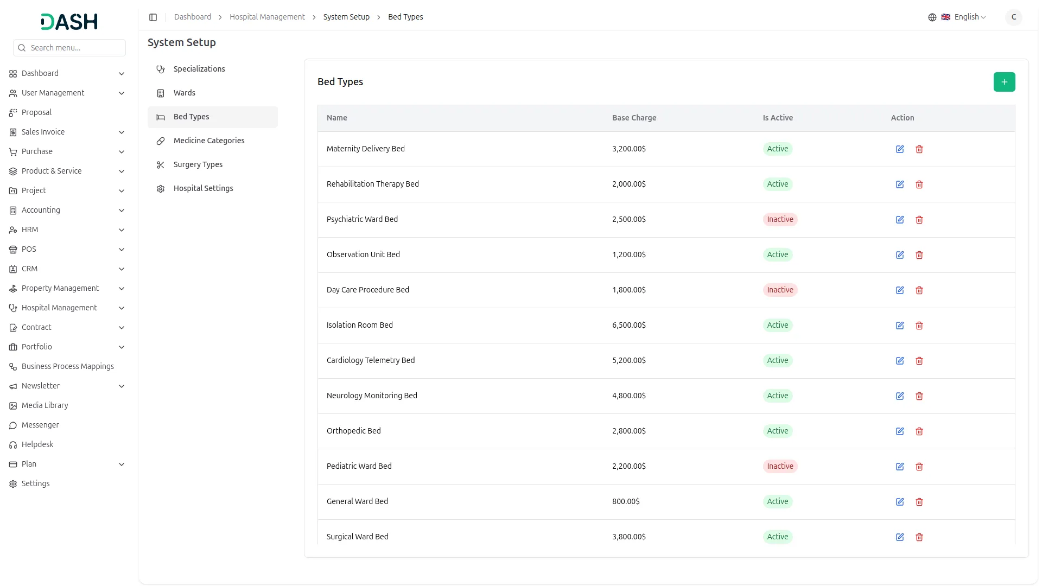1042x586 pixels.
Task: Click Inactive status of Psychiatric Ward Bed
Action: (x=779, y=219)
